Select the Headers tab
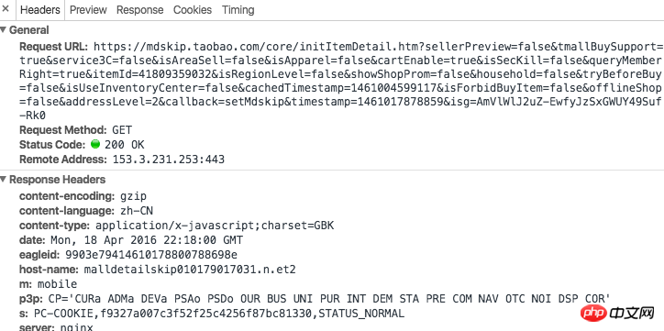 click(x=40, y=10)
